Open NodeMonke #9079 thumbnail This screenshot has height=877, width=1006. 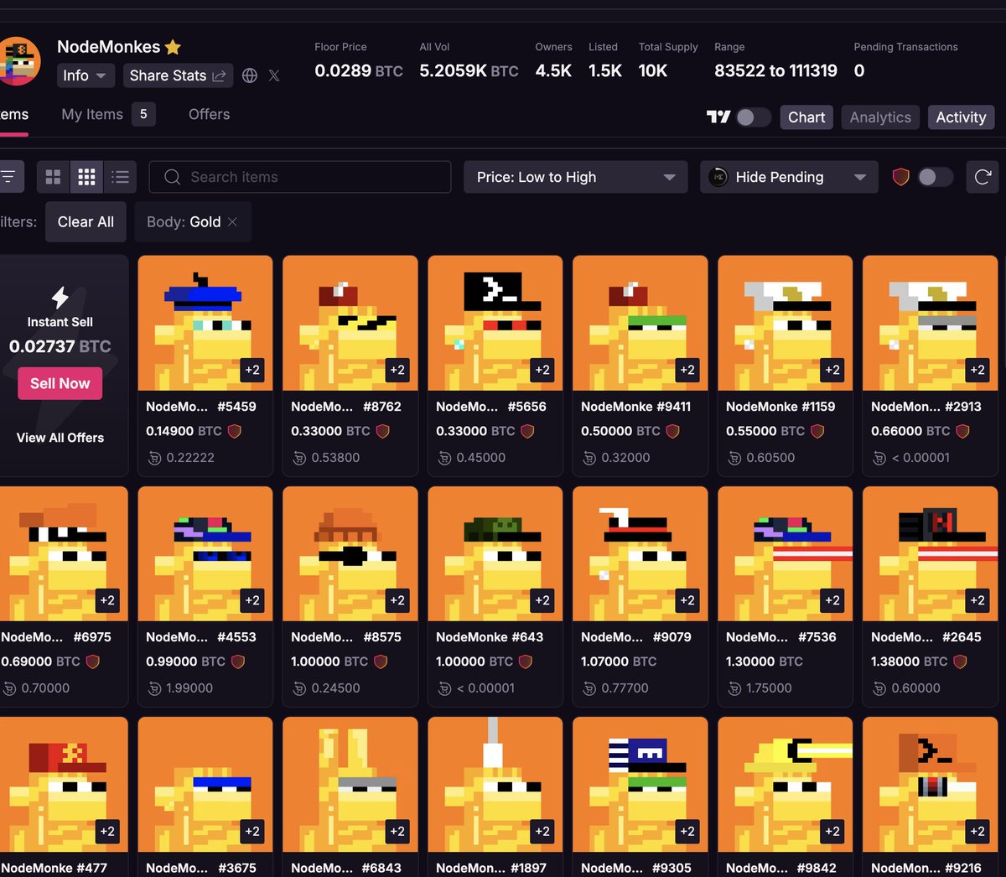[x=640, y=553]
